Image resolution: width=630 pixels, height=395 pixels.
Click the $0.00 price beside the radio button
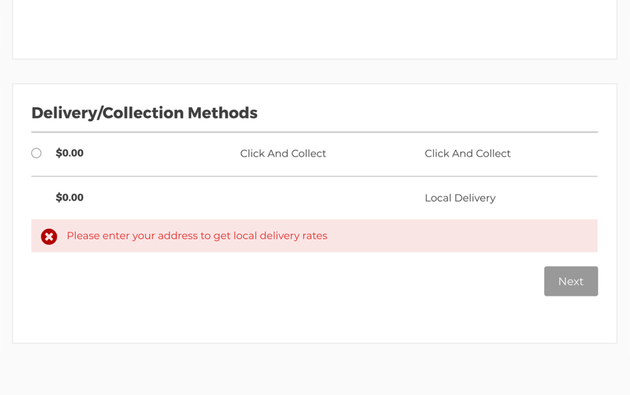click(x=70, y=153)
